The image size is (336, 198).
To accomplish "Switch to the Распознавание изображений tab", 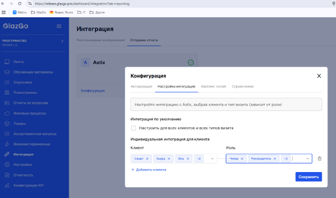I will point(100,40).
